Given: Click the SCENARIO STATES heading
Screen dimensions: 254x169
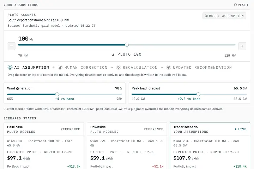Looking at the screenshot, I should (20, 118).
